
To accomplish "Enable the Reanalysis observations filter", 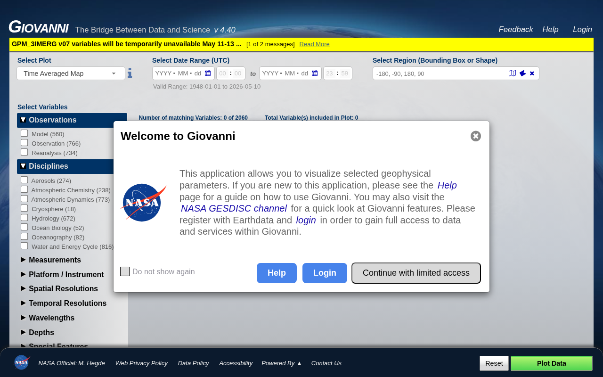I will [24, 152].
